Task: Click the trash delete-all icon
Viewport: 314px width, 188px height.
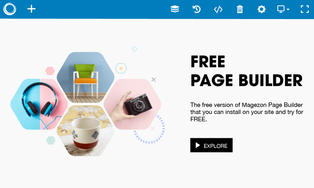Action: pyautogui.click(x=240, y=9)
